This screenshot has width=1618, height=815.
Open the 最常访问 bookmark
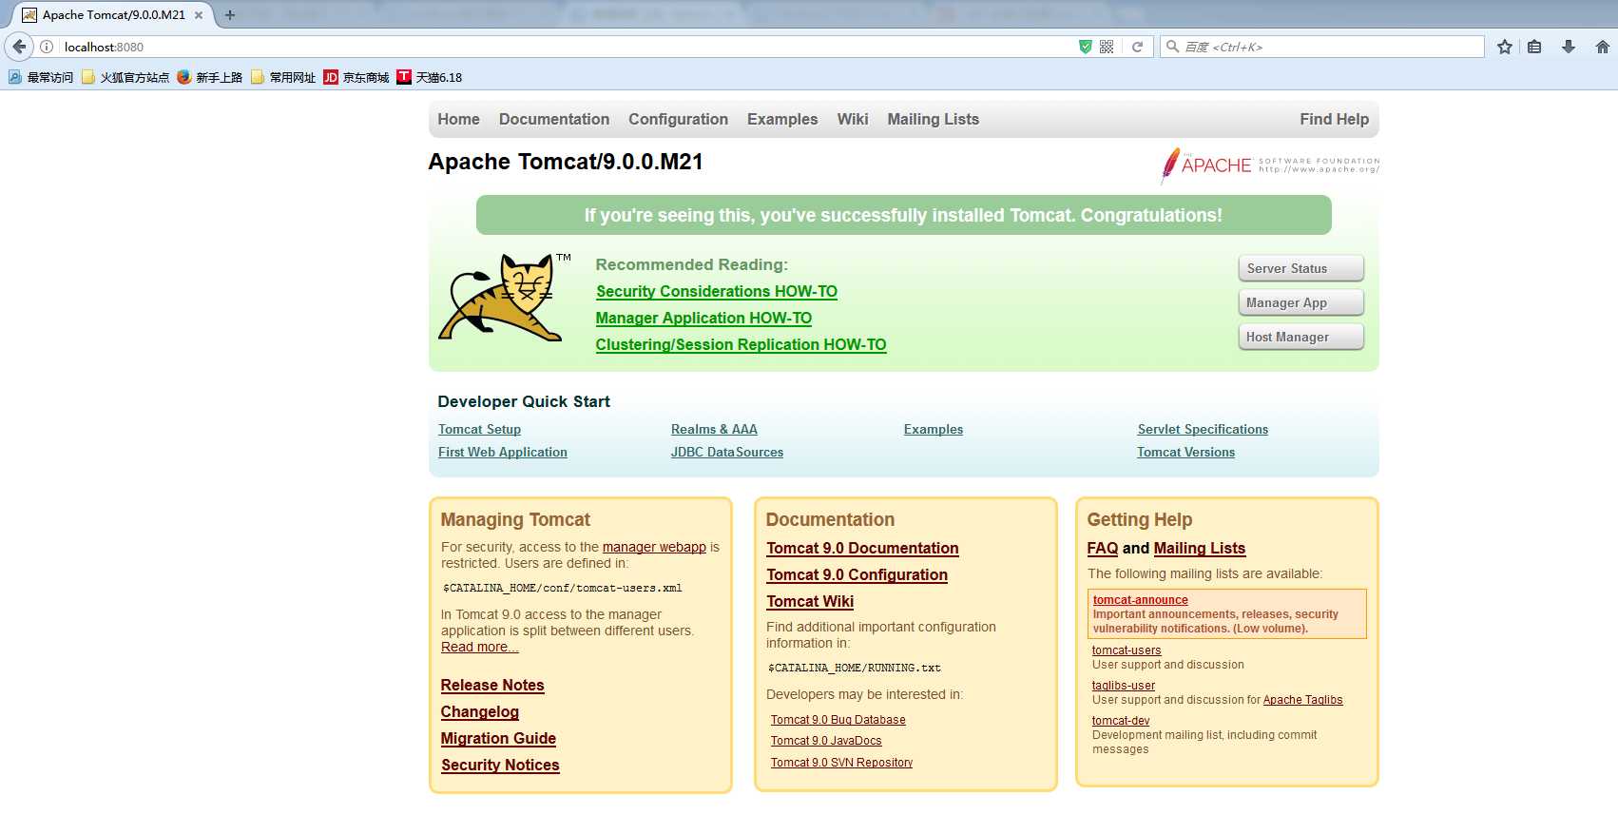[41, 77]
